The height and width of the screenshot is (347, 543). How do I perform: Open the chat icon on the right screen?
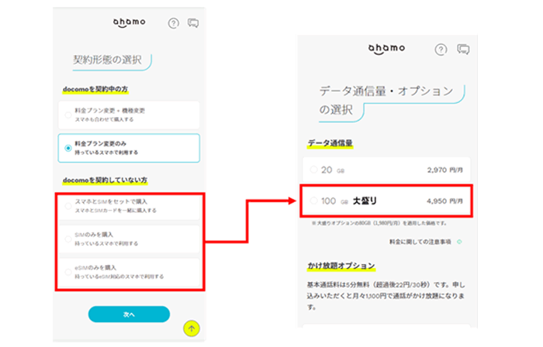point(463,50)
